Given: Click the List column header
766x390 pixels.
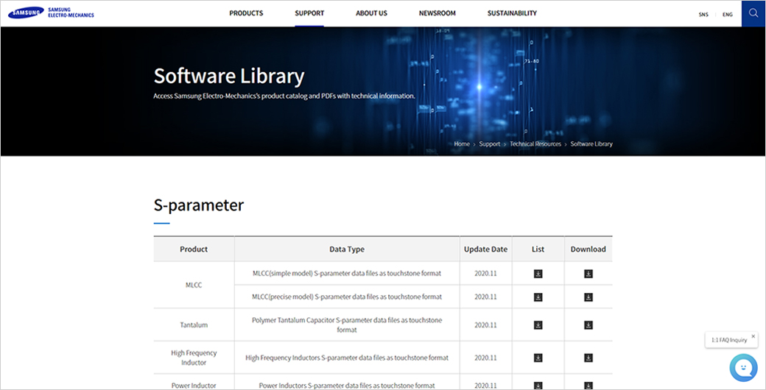Looking at the screenshot, I should pos(538,249).
